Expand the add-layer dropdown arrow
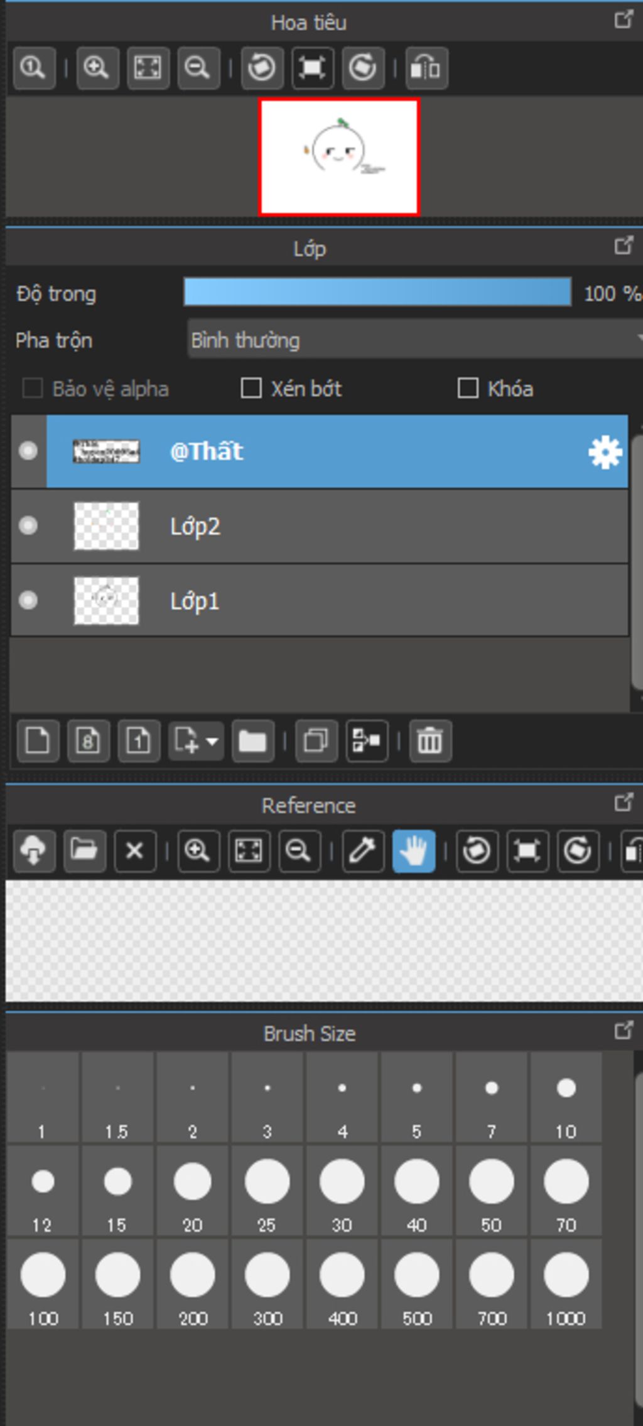This screenshot has height=1426, width=643. [212, 741]
